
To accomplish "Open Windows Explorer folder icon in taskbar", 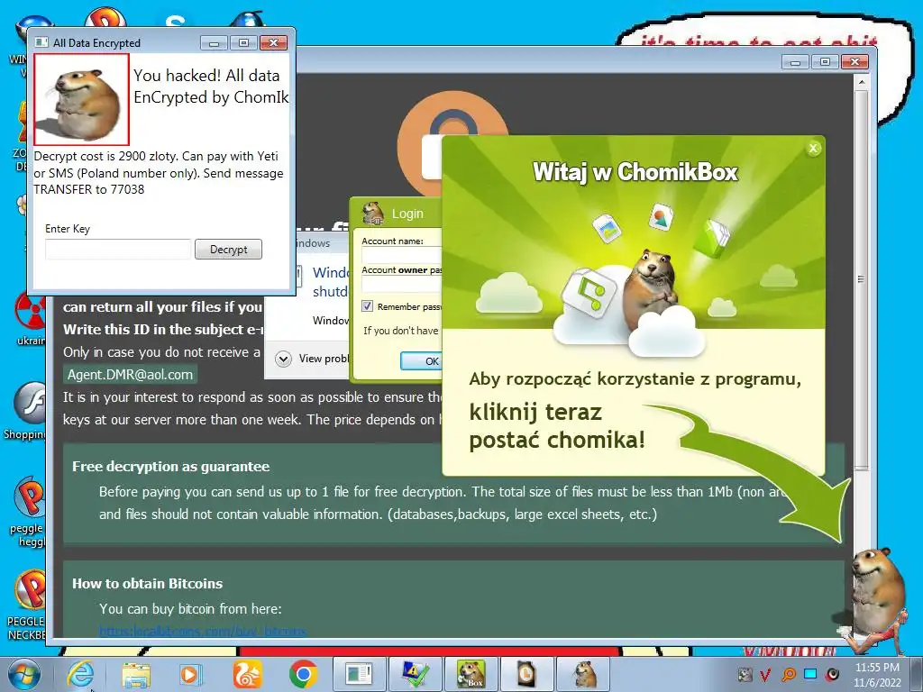I will point(136,674).
